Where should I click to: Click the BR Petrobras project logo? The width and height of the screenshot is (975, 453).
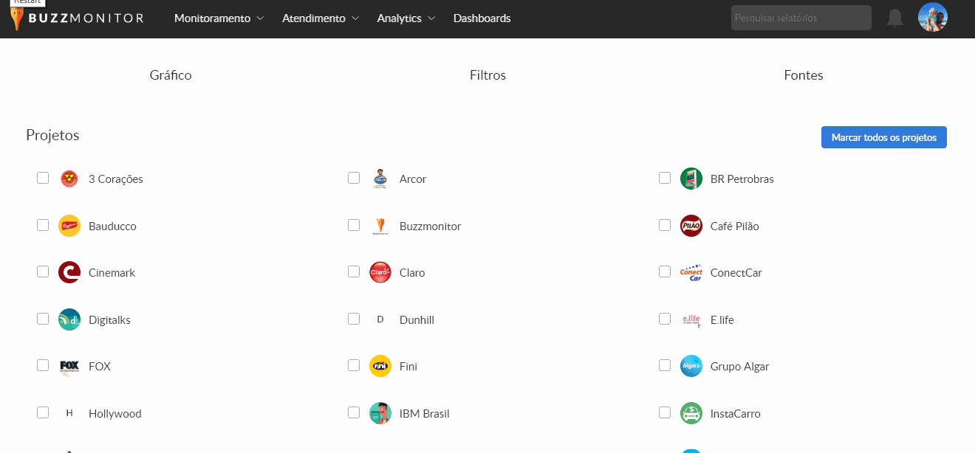click(x=691, y=179)
